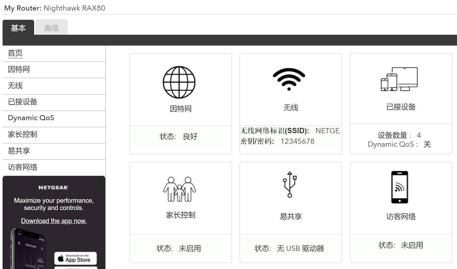The height and width of the screenshot is (269, 457).
Task: Switch to the 基本 tab
Action: point(18,28)
